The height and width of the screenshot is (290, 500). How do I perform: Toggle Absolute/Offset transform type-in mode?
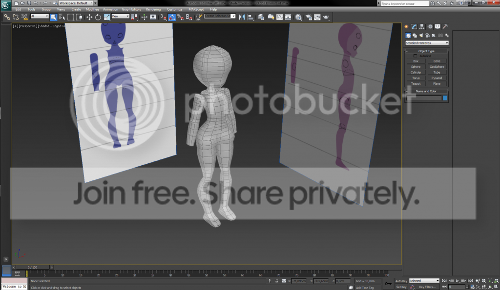(x=284, y=281)
